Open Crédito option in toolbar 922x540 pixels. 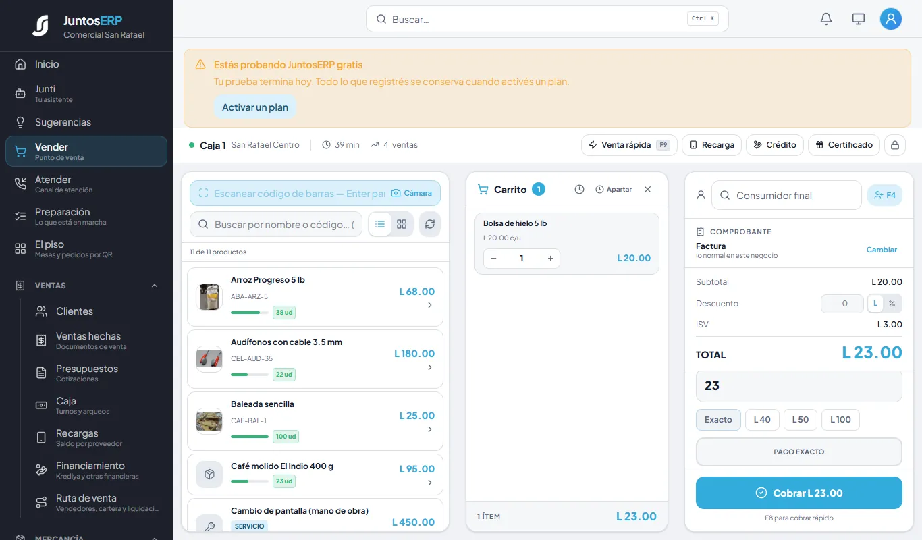point(775,145)
